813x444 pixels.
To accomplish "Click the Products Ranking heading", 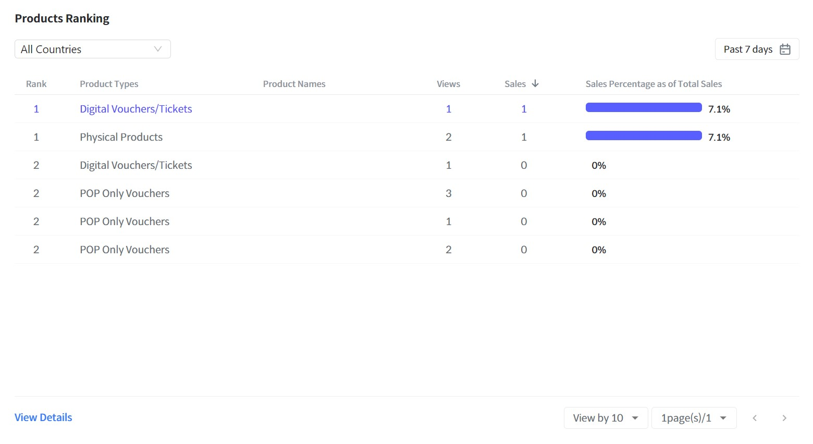I will pyautogui.click(x=62, y=19).
